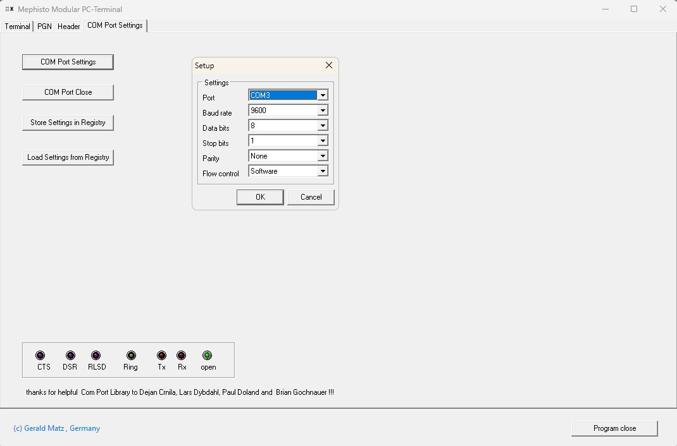Open the Baud rate dropdown list
This screenshot has width=677, height=446.
[323, 111]
